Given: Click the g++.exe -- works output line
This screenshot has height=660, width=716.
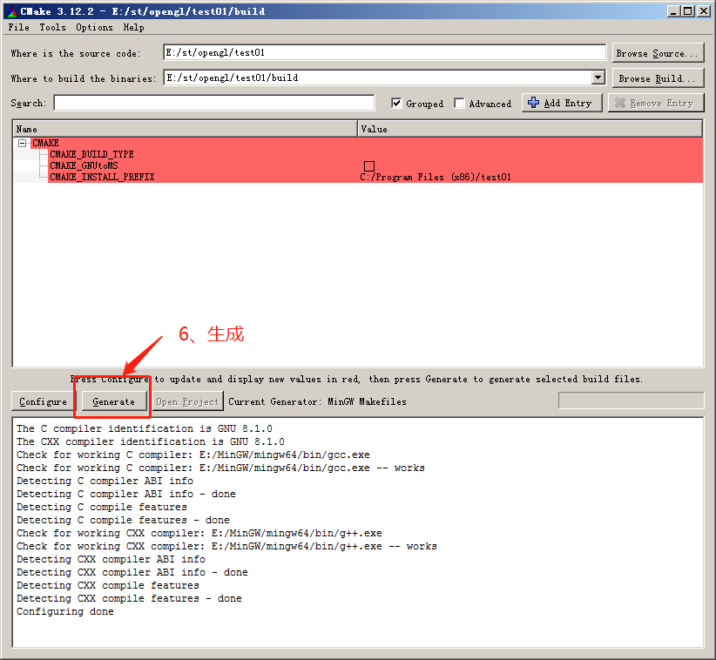Looking at the screenshot, I should point(226,546).
